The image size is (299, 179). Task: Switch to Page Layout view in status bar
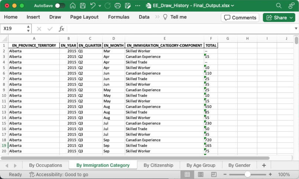click(x=201, y=174)
